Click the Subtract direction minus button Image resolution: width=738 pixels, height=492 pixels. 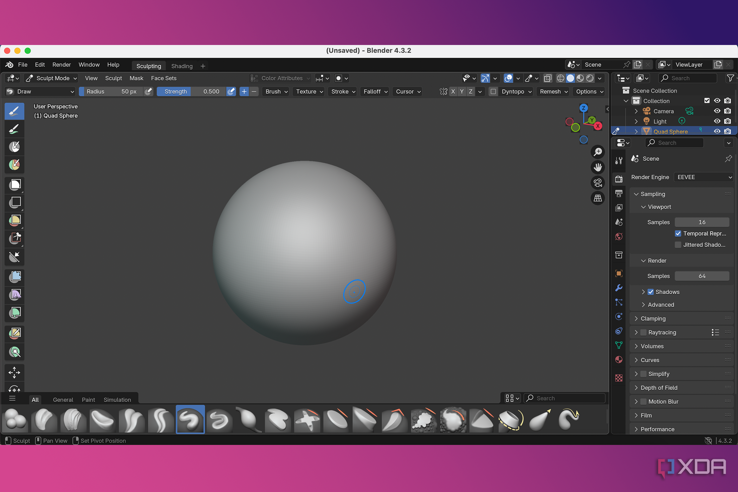(x=254, y=92)
